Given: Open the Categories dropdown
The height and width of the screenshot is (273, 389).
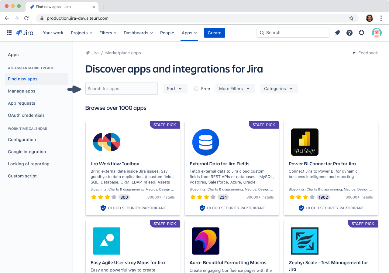Looking at the screenshot, I should click(x=279, y=89).
